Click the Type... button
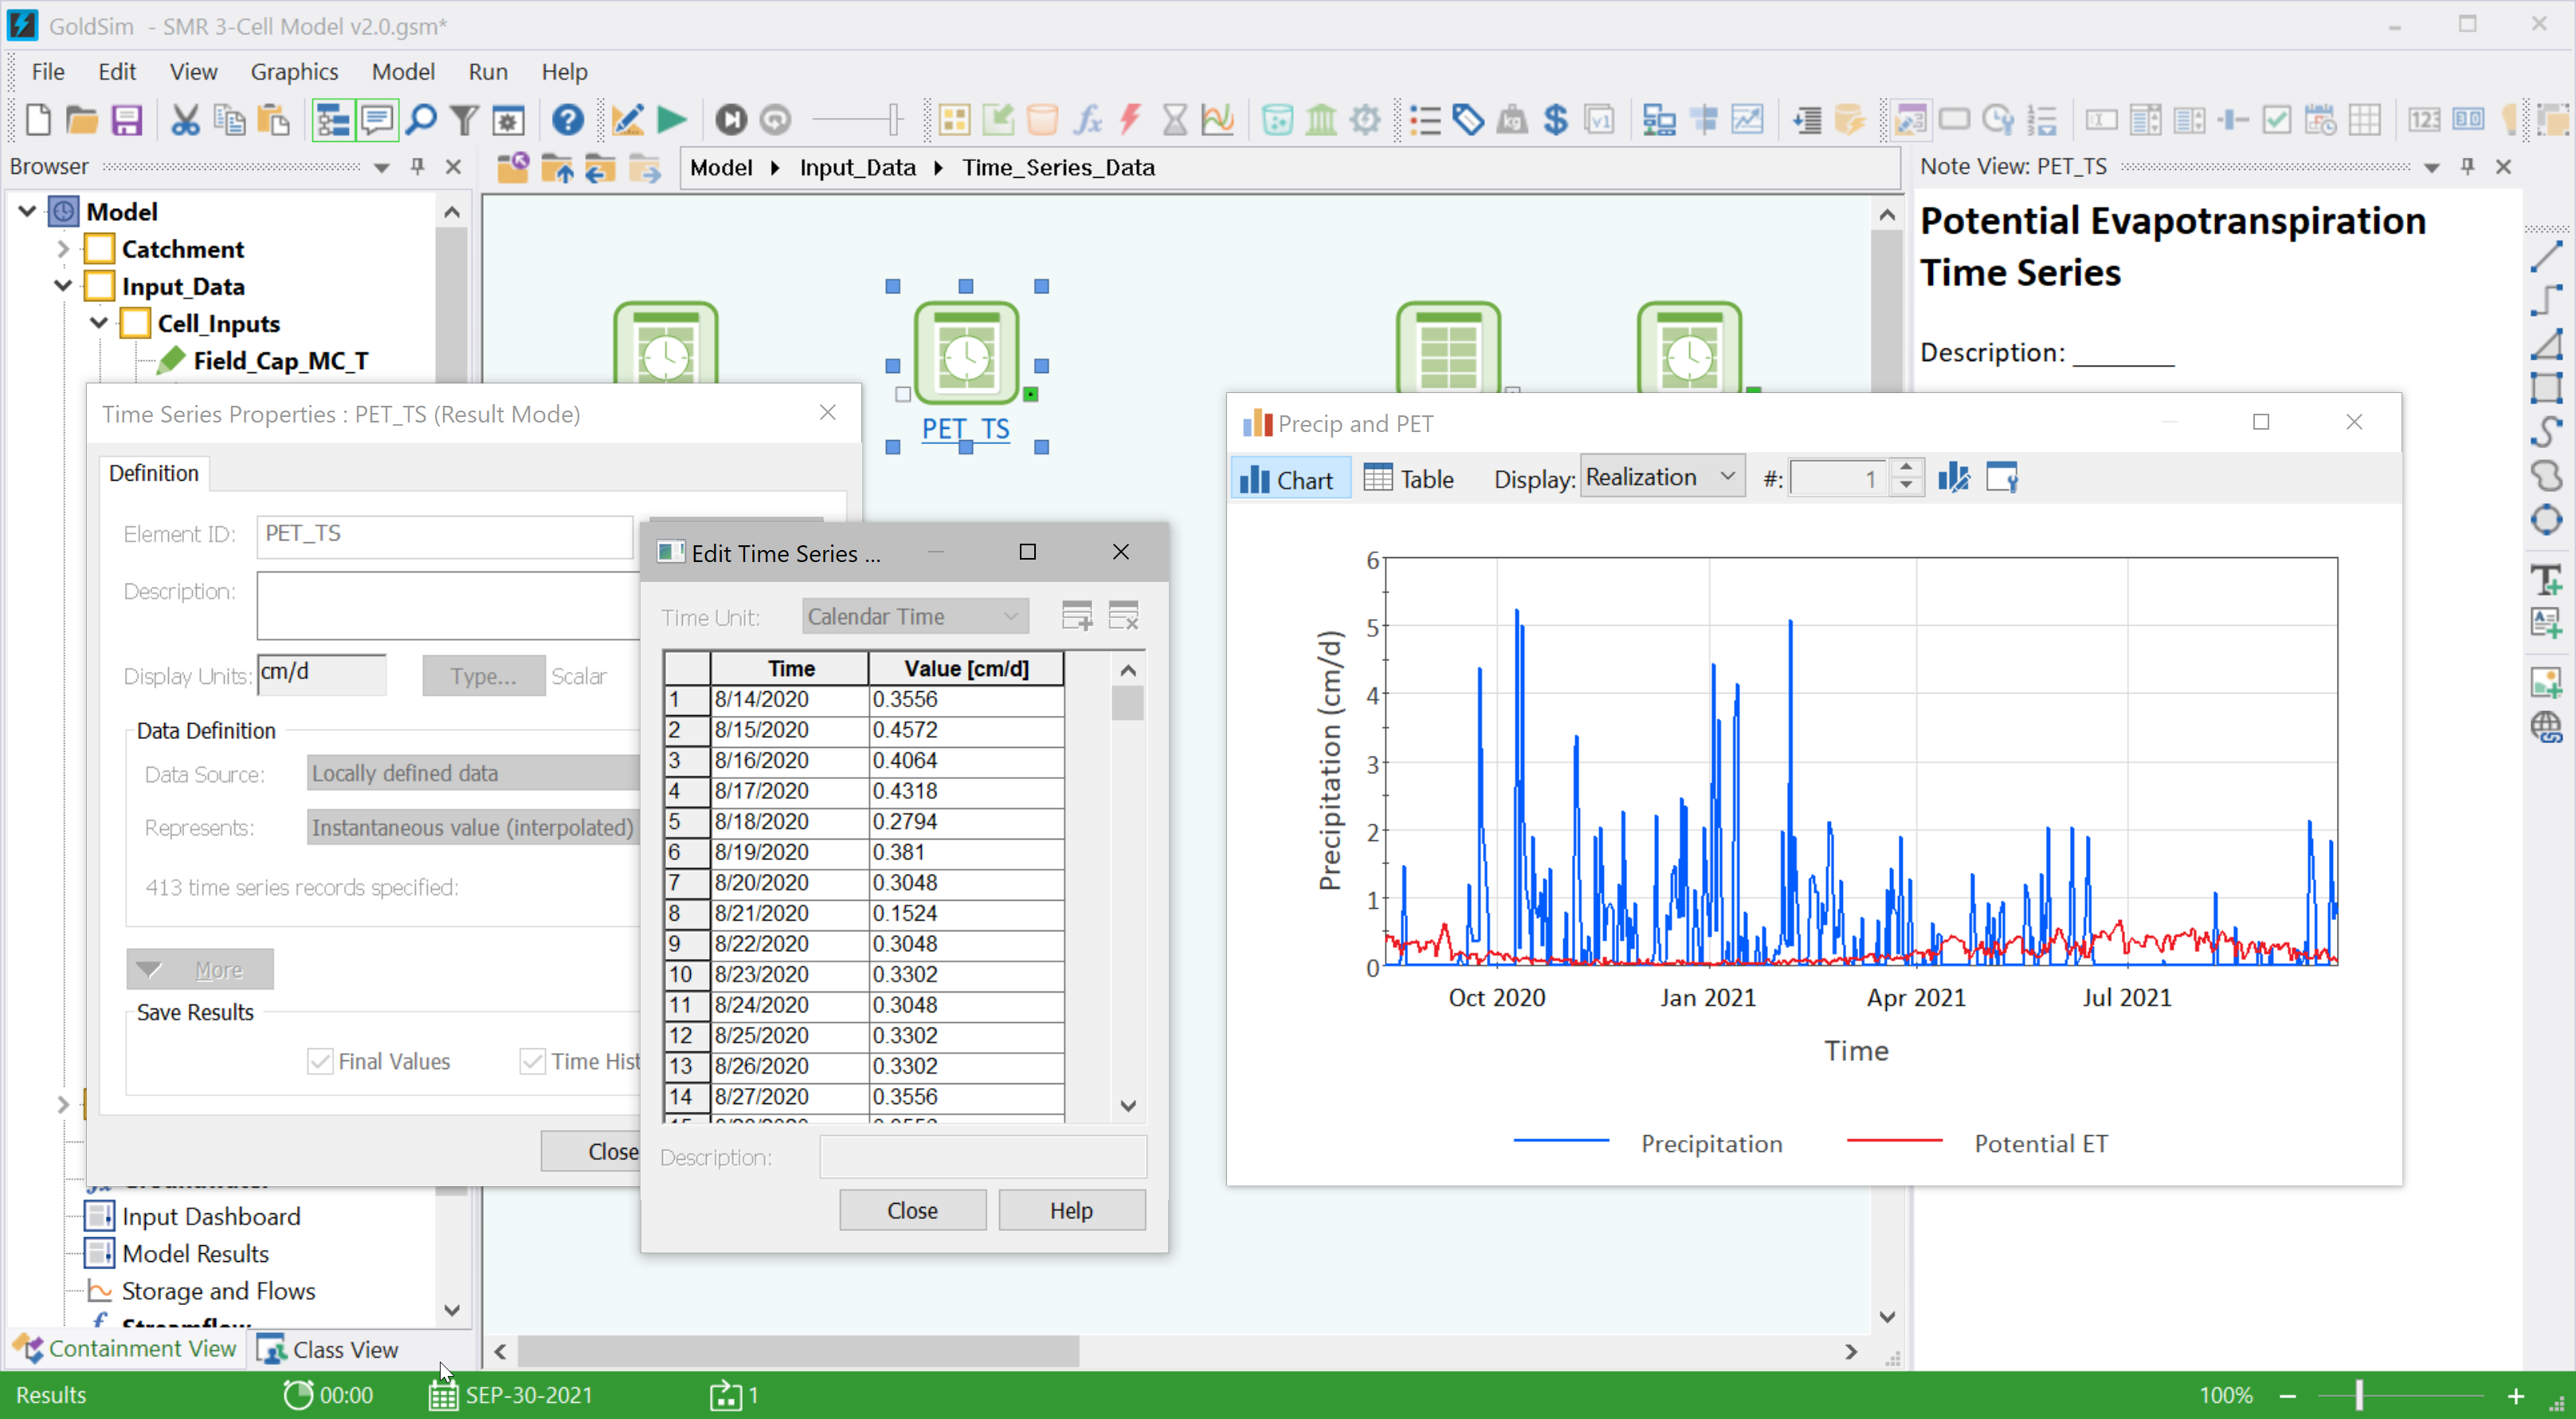2576x1419 pixels. click(x=483, y=677)
